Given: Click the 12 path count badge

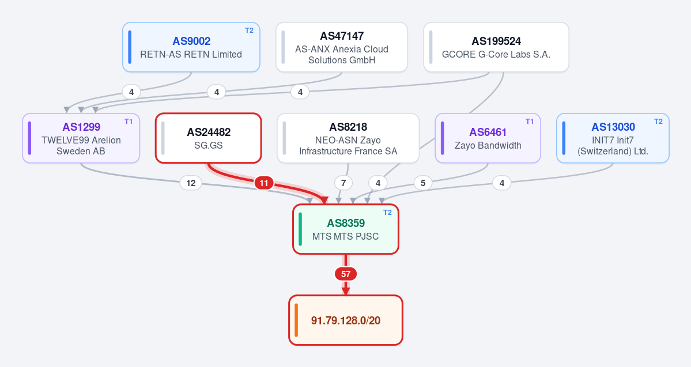Looking at the screenshot, I should click(x=191, y=183).
